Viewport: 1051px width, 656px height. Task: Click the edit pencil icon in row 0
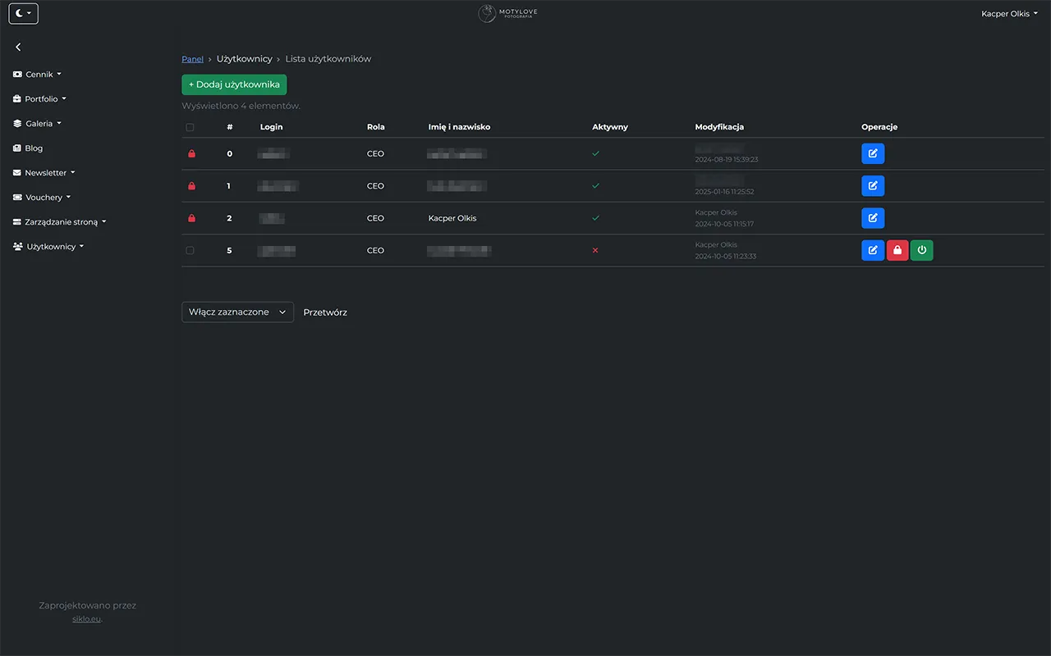pos(873,153)
